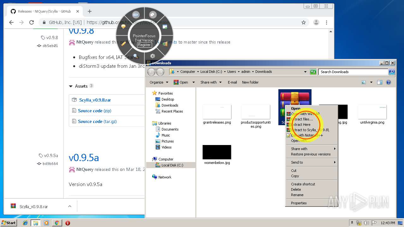Click Register in PointerFocus ring
This screenshot has height=227, width=404.
[144, 45]
